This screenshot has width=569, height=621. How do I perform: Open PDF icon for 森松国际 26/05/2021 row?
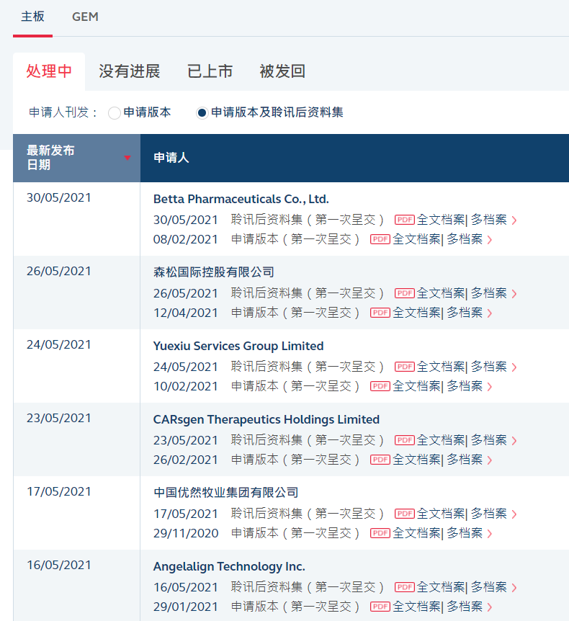click(x=404, y=293)
